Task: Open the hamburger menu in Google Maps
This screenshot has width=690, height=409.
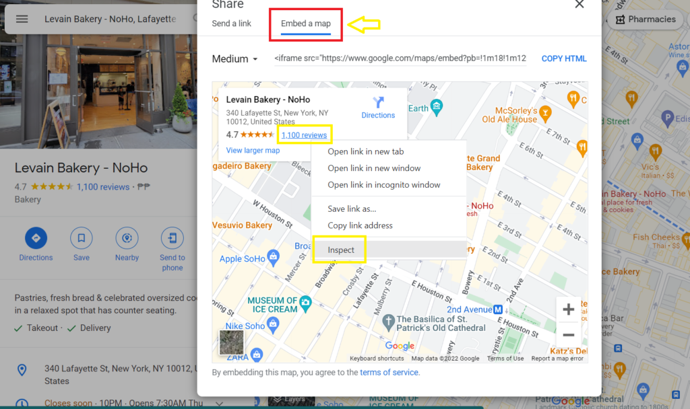Action: [22, 19]
